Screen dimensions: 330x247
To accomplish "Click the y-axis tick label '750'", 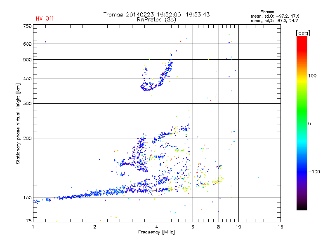I will (x=27, y=26).
